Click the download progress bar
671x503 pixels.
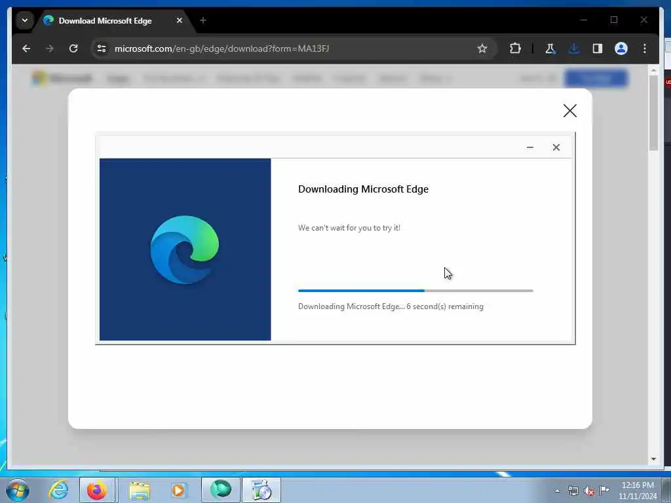(x=415, y=291)
